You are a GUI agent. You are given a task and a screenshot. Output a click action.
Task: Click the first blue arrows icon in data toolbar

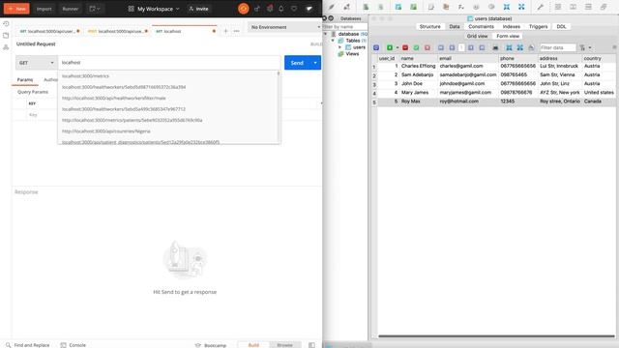509,47
